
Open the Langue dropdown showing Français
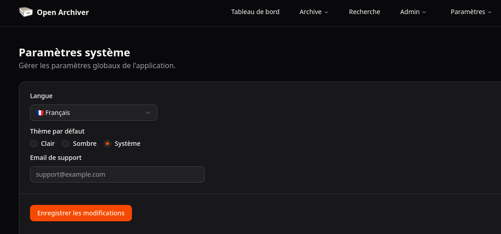pos(93,113)
